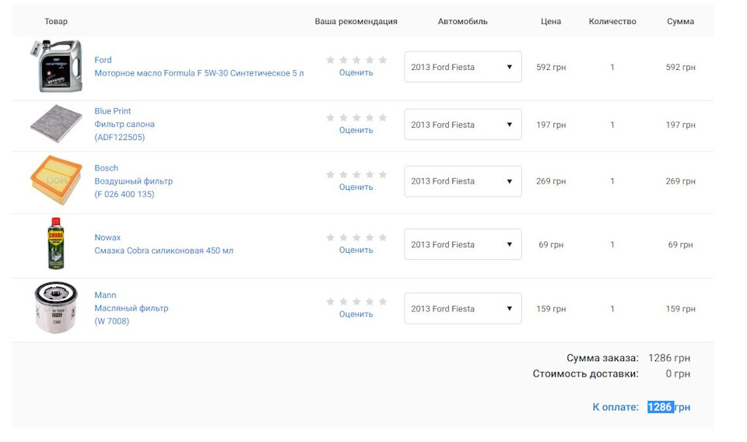The image size is (747, 442).
Task: Click the Автомобиль column header
Action: pyautogui.click(x=462, y=22)
